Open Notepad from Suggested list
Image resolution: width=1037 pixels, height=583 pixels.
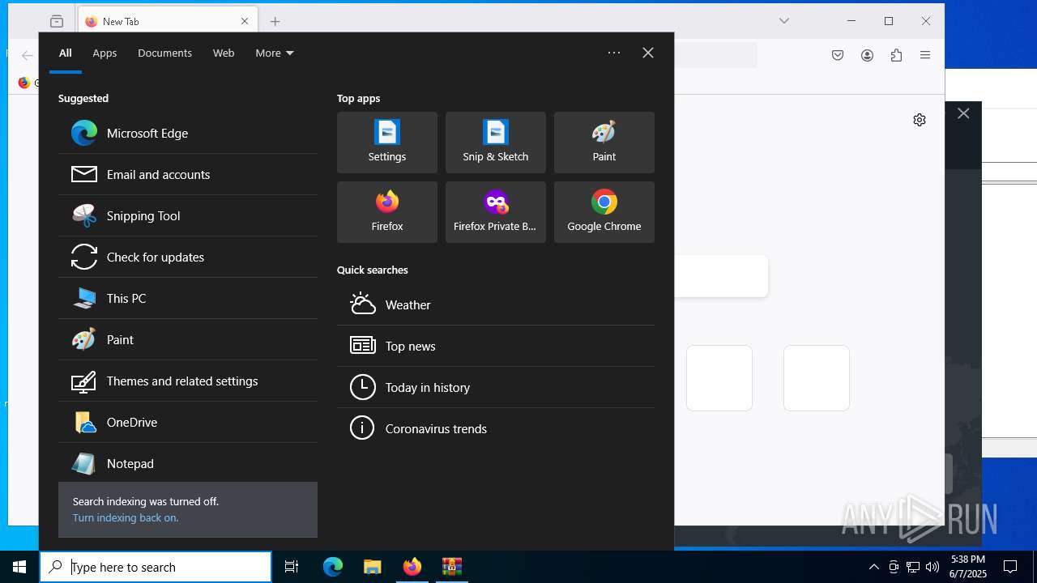point(188,463)
